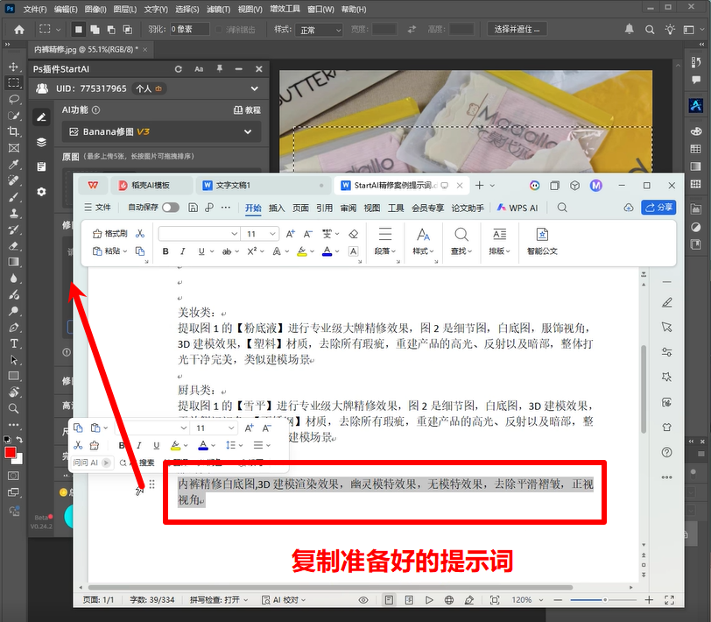Open 拼写检查 dropdown in status bar
This screenshot has height=622, width=711.
point(219,600)
